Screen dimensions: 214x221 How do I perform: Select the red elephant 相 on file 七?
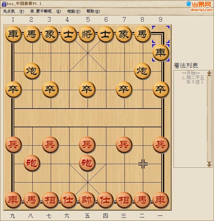pos(50,200)
